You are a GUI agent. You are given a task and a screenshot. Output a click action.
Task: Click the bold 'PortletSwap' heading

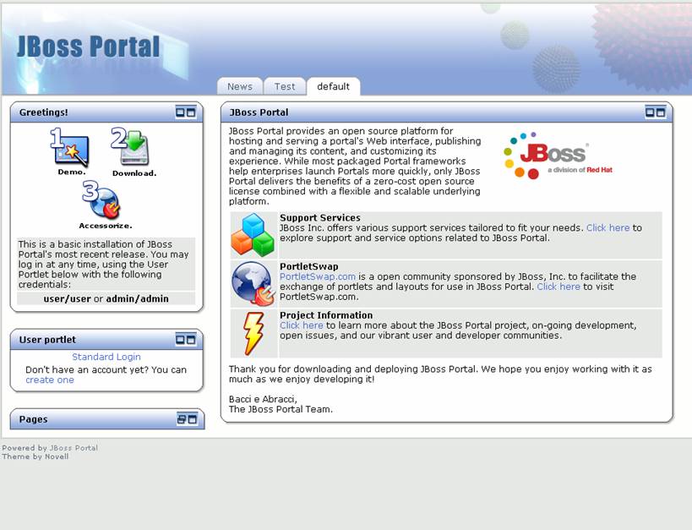click(x=309, y=266)
